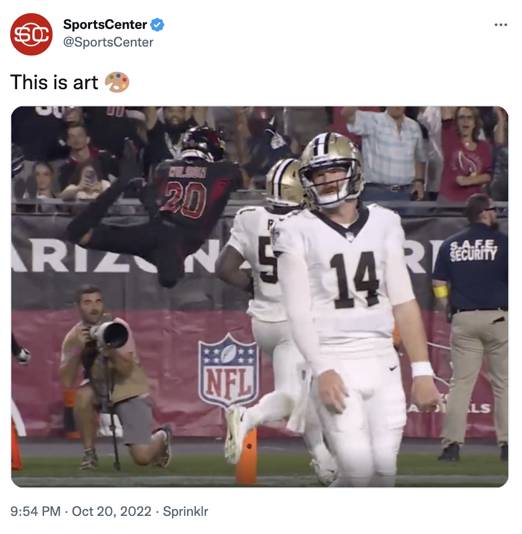Open the tweet's three-dot more menu
522x534 pixels.
point(500,25)
